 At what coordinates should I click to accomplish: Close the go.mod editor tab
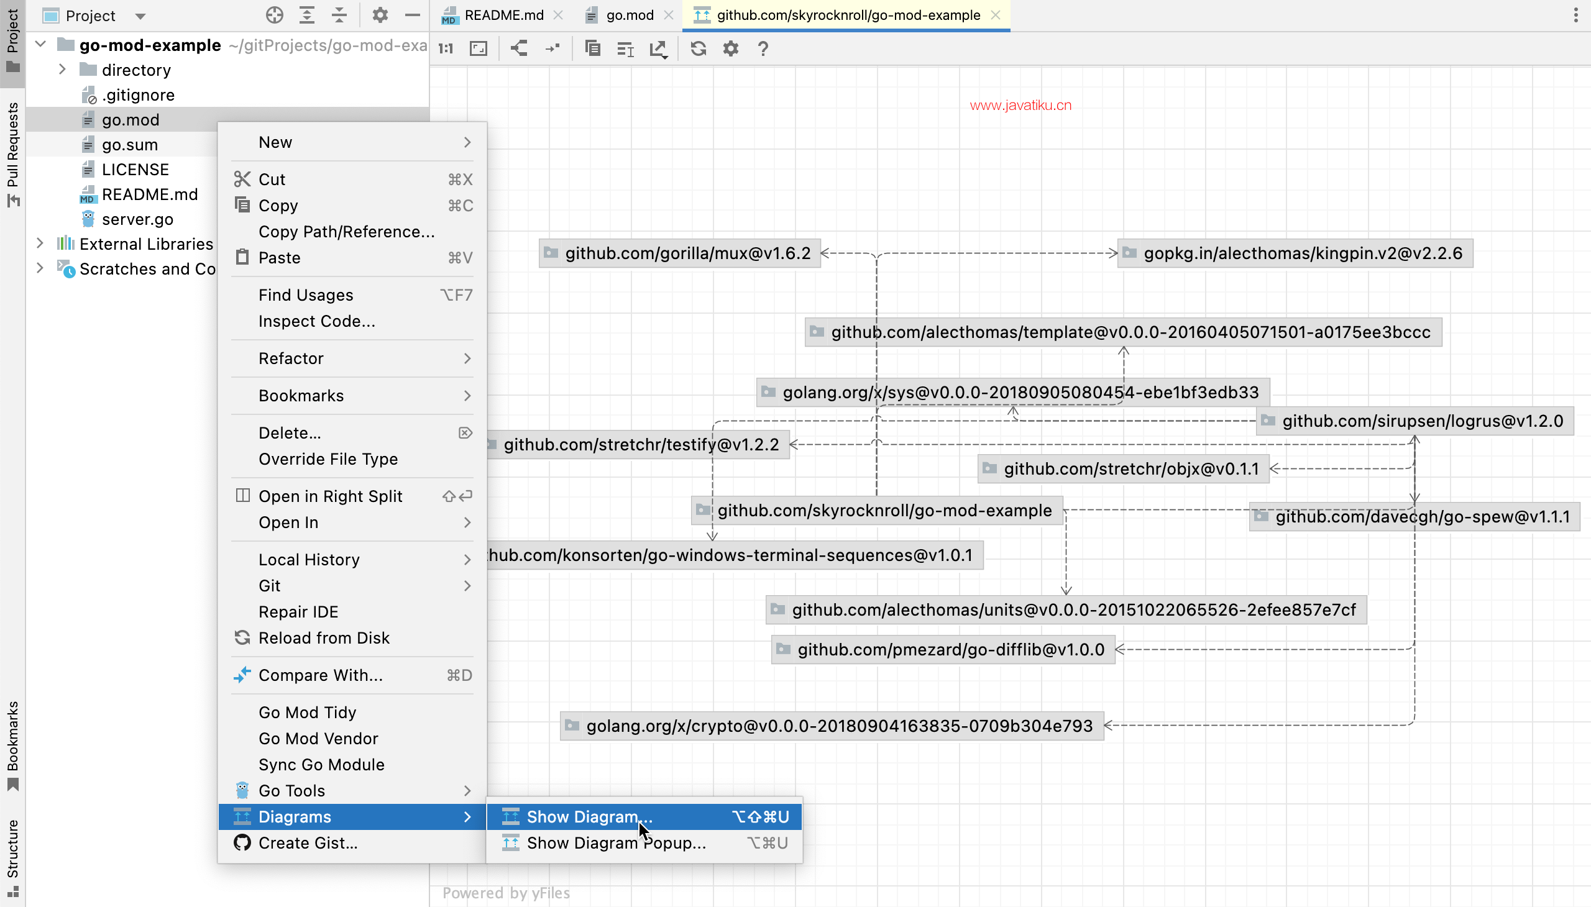coord(669,15)
